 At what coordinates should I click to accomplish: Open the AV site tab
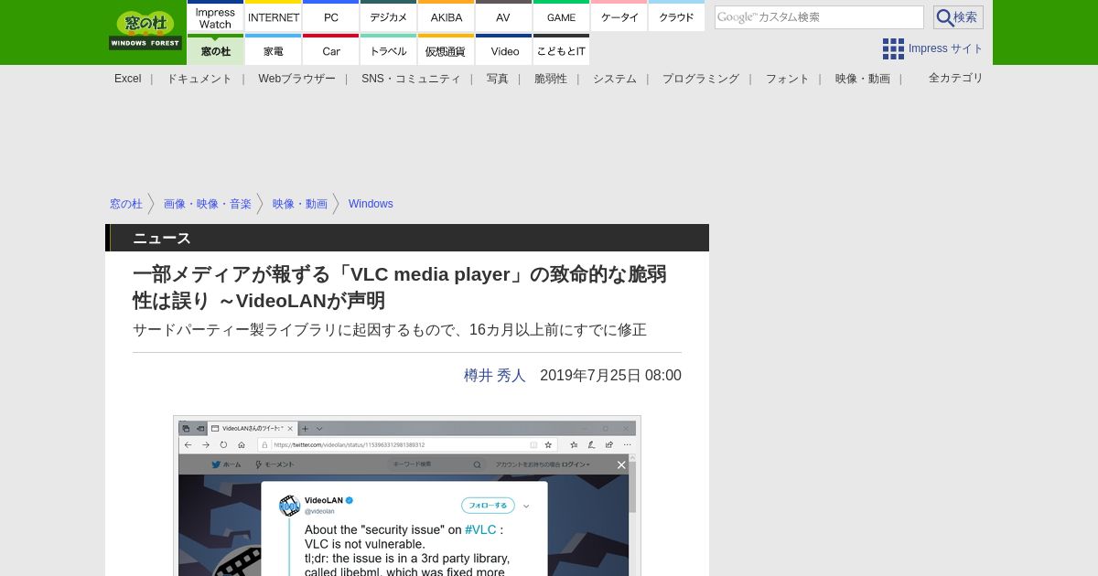[x=503, y=17]
